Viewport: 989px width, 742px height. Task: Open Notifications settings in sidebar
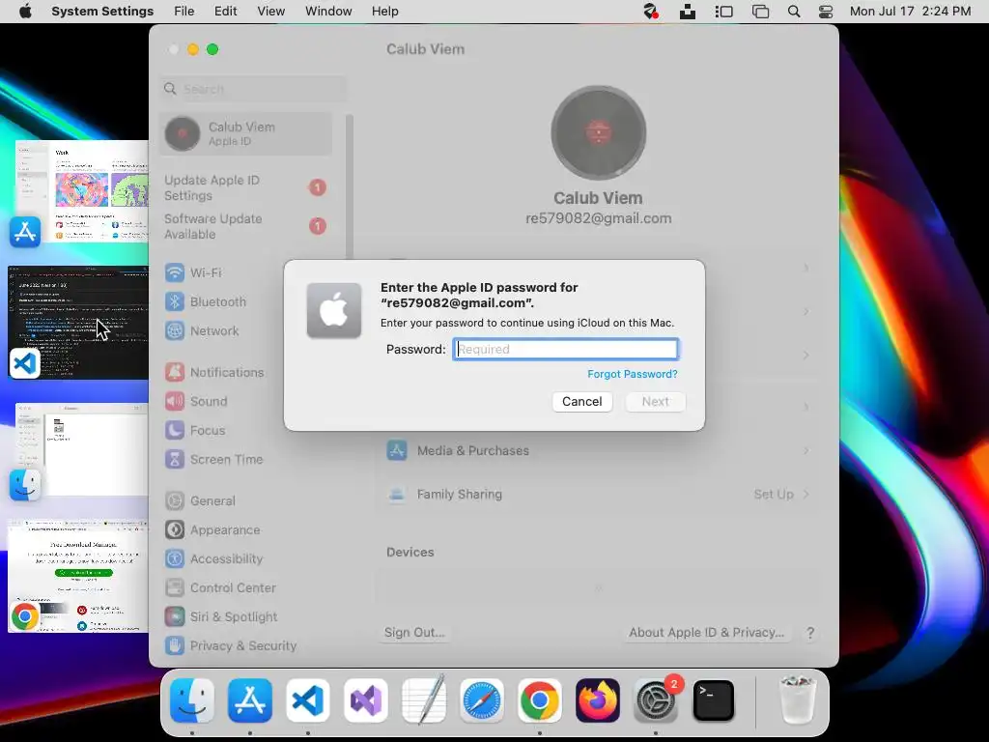click(213, 372)
